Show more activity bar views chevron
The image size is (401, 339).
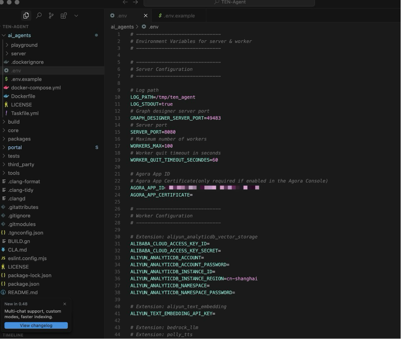(76, 16)
